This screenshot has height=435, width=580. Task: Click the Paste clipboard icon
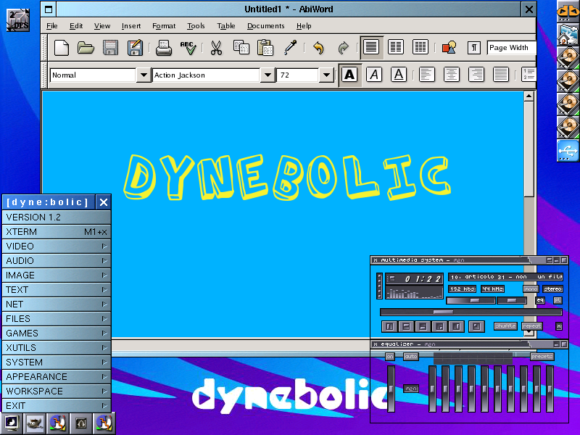(x=265, y=48)
